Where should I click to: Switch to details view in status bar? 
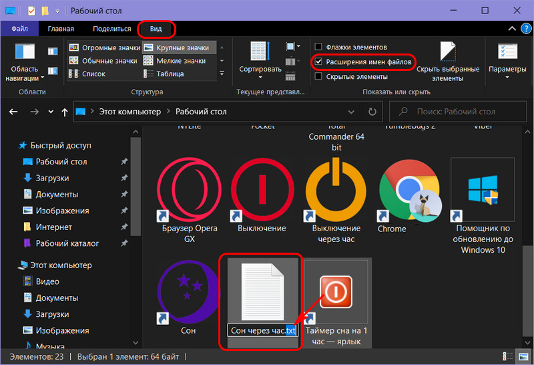[508, 356]
